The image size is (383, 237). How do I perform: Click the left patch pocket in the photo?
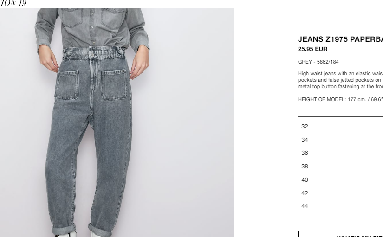[67, 85]
